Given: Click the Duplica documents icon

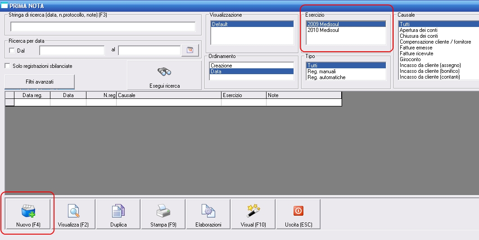Looking at the screenshot, I should (118, 211).
